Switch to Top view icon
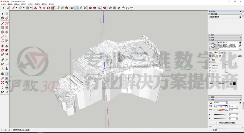The width and height of the screenshot is (244, 133). 115,8
